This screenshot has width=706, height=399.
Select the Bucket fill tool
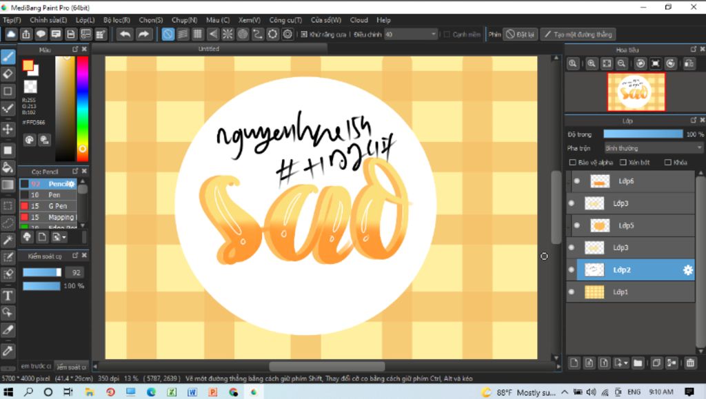pos(8,167)
